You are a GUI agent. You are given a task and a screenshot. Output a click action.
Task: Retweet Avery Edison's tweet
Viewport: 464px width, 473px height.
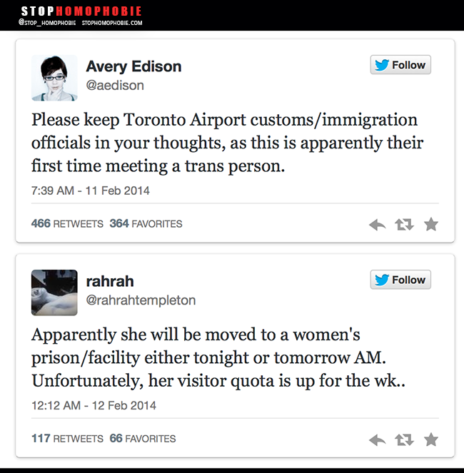point(404,225)
